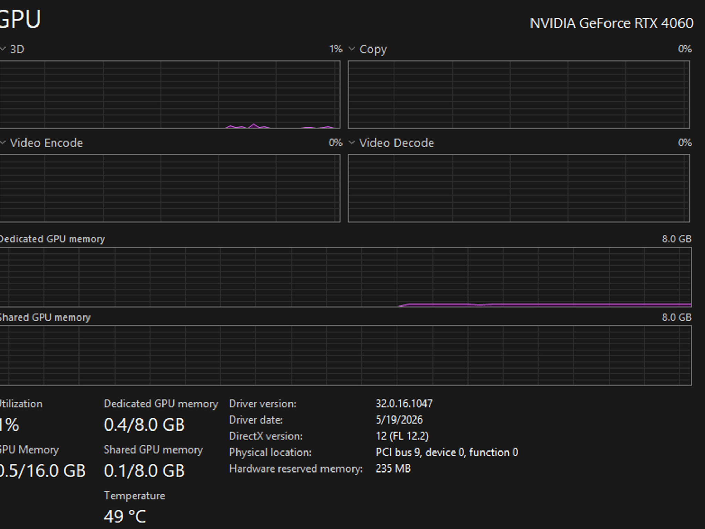Click the driver version value 32.0.16.1047
705x529 pixels.
[404, 404]
